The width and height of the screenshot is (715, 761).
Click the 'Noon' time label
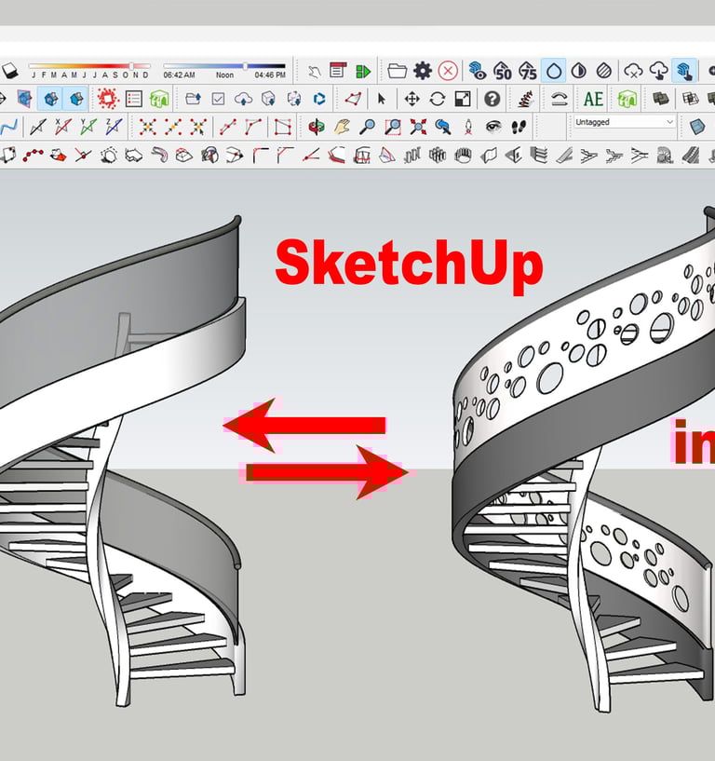[x=224, y=75]
